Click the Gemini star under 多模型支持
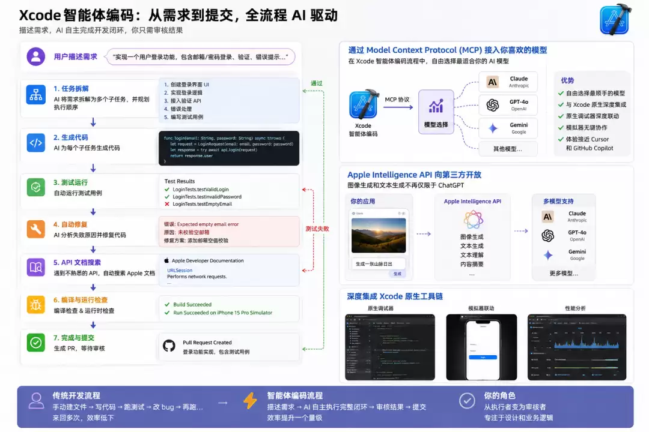Screen dimensions: 649x432 pos(548,255)
